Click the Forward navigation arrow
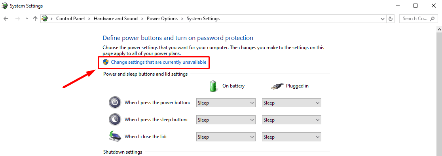This screenshot has height=156, width=442. 17,19
